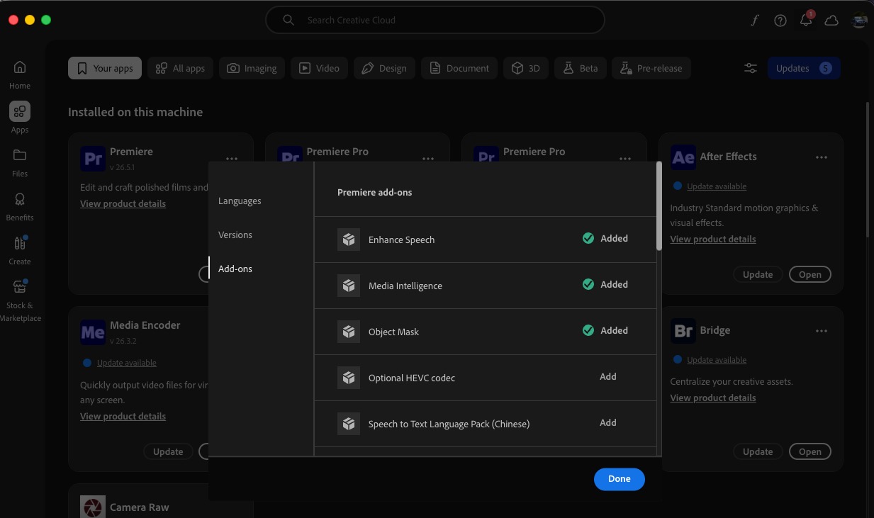Switch to the Document tab
Viewport: 874px width, 518px height.
click(459, 68)
